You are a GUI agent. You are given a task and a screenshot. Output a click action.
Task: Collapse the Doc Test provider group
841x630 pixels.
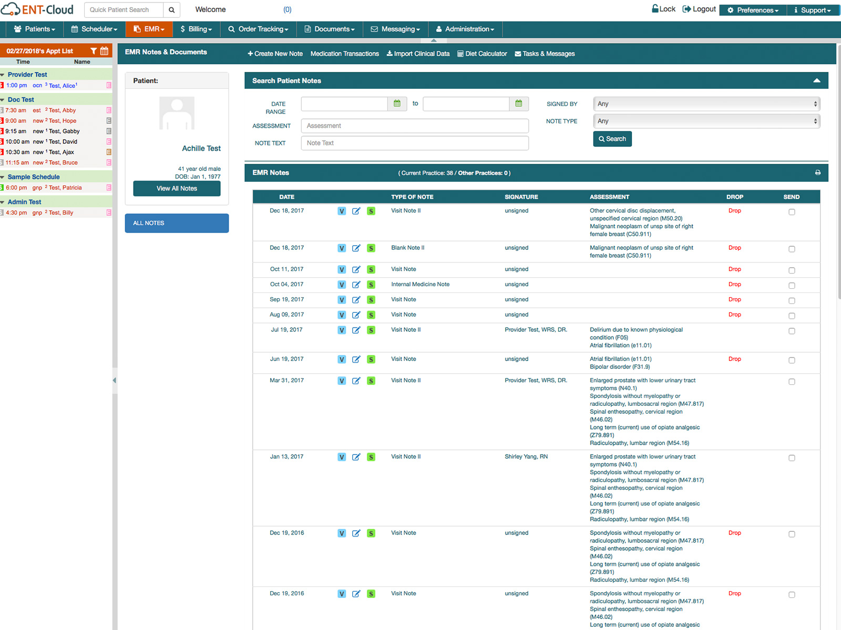click(5, 99)
